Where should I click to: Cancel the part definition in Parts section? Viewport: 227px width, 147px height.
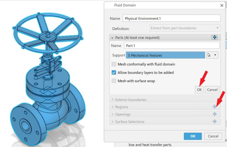click(x=212, y=90)
